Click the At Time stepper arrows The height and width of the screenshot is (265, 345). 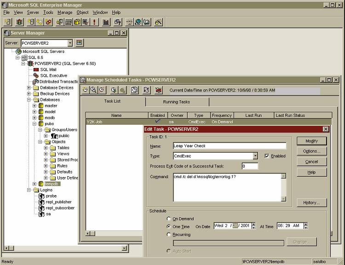305,225
